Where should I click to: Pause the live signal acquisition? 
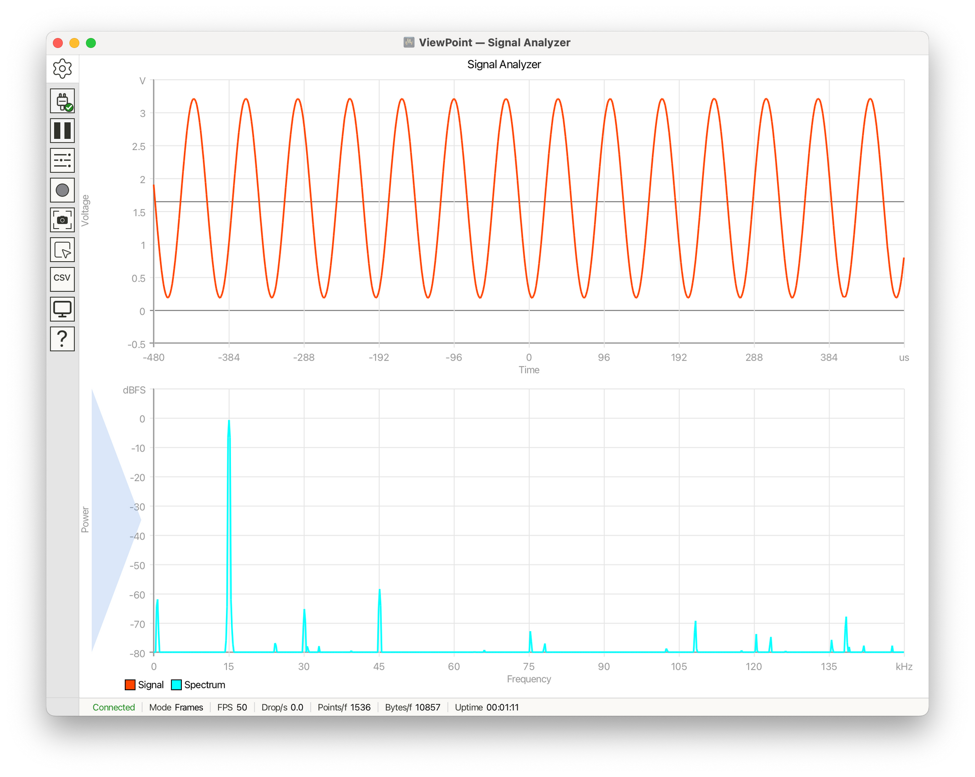62,131
